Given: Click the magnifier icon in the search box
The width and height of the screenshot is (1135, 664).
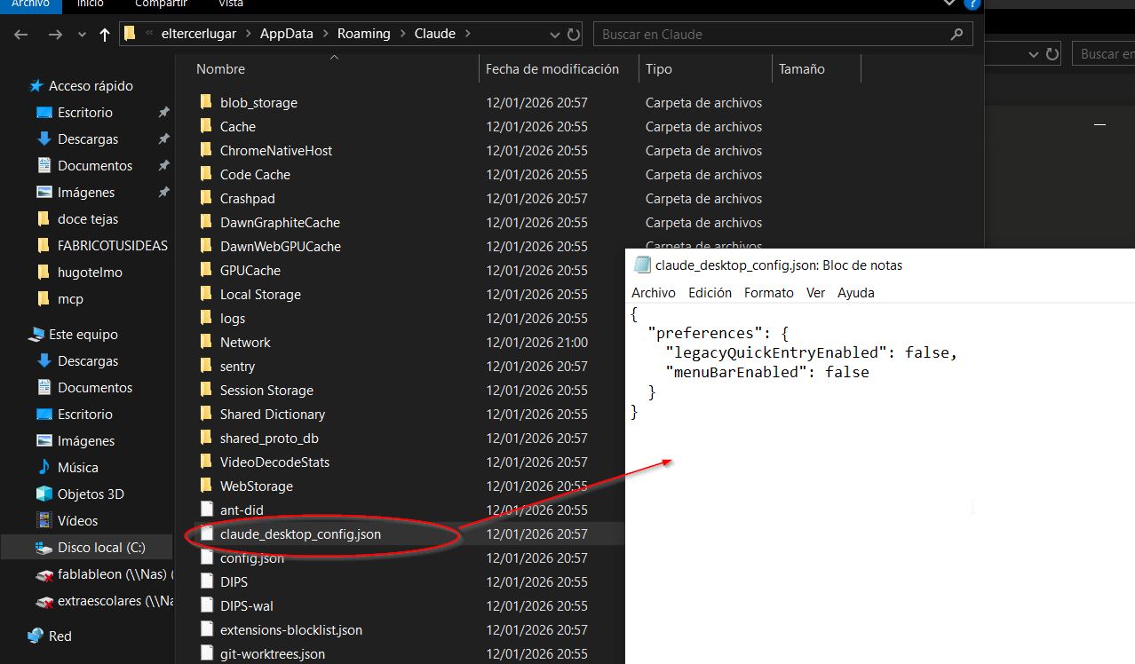Looking at the screenshot, I should pos(956,35).
